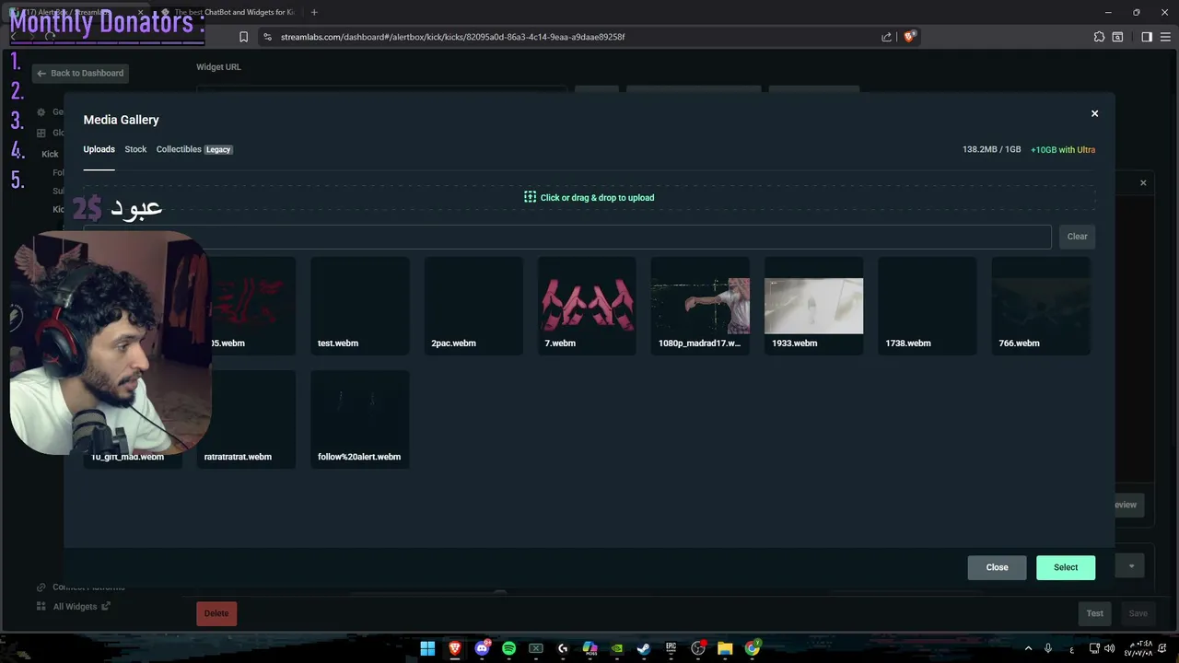
Task: Click the drag & drop upload area
Action: click(589, 197)
